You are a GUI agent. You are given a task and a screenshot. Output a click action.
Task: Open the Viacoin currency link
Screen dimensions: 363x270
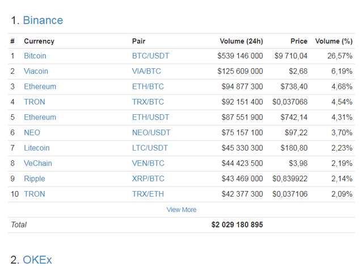point(36,71)
